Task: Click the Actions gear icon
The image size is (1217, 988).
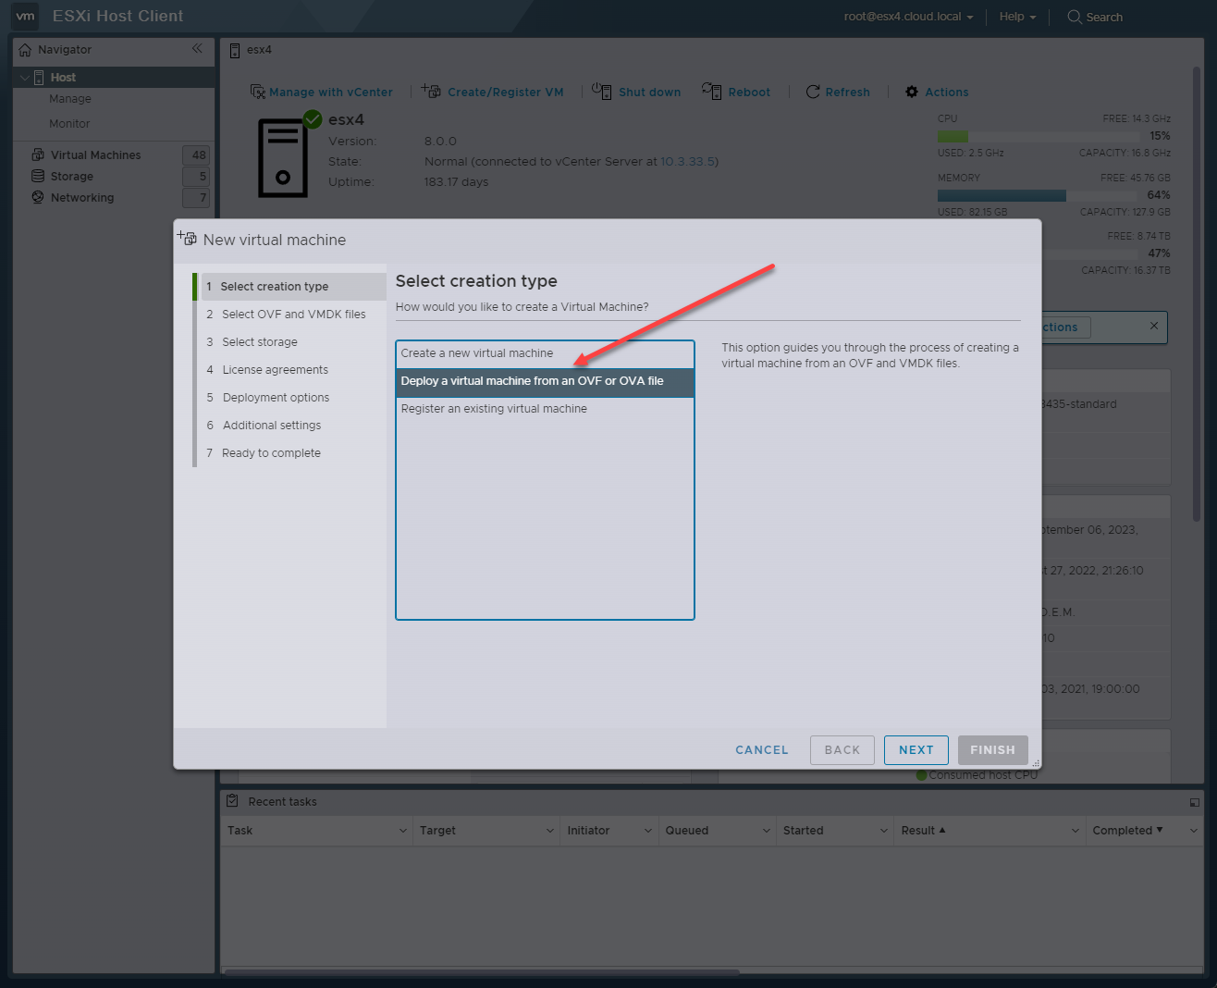Action: [x=912, y=92]
